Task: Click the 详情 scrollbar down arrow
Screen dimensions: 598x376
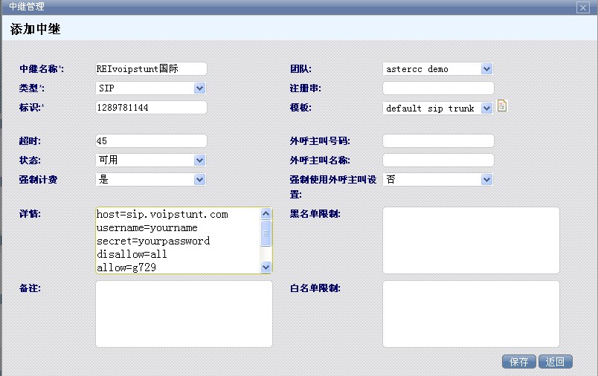Action: point(266,267)
